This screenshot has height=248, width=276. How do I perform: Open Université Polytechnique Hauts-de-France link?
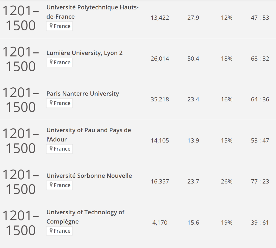click(93, 12)
